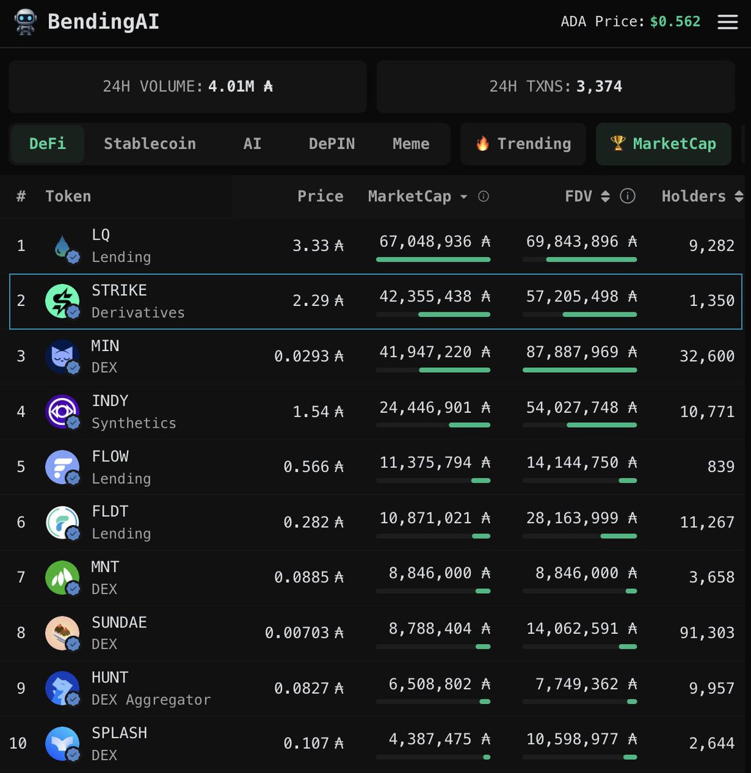Viewport: 751px width, 773px height.
Task: Click LQ FDV value 69,843,896
Action: pos(582,242)
